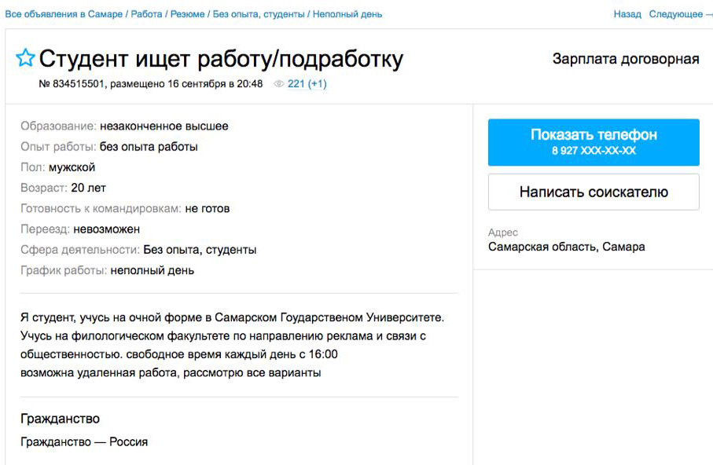The image size is (713, 465).
Task: Click the listing description paragraph text
Action: pyautogui.click(x=232, y=345)
